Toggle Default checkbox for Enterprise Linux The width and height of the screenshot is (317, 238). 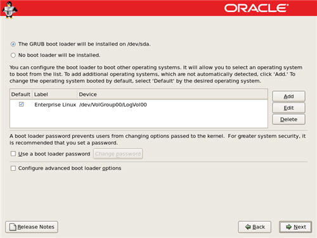[21, 104]
